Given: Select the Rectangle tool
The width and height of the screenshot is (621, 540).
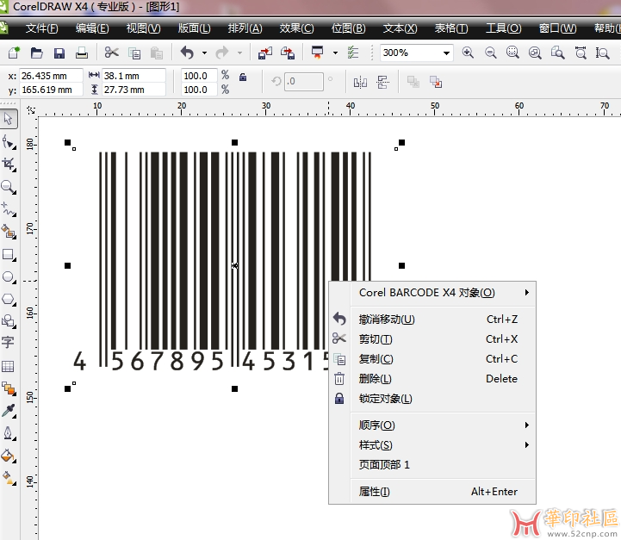Looking at the screenshot, I should [9, 254].
